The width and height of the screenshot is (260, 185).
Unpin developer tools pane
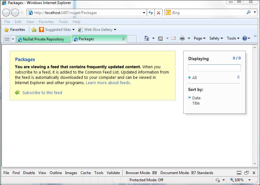[247, 173]
